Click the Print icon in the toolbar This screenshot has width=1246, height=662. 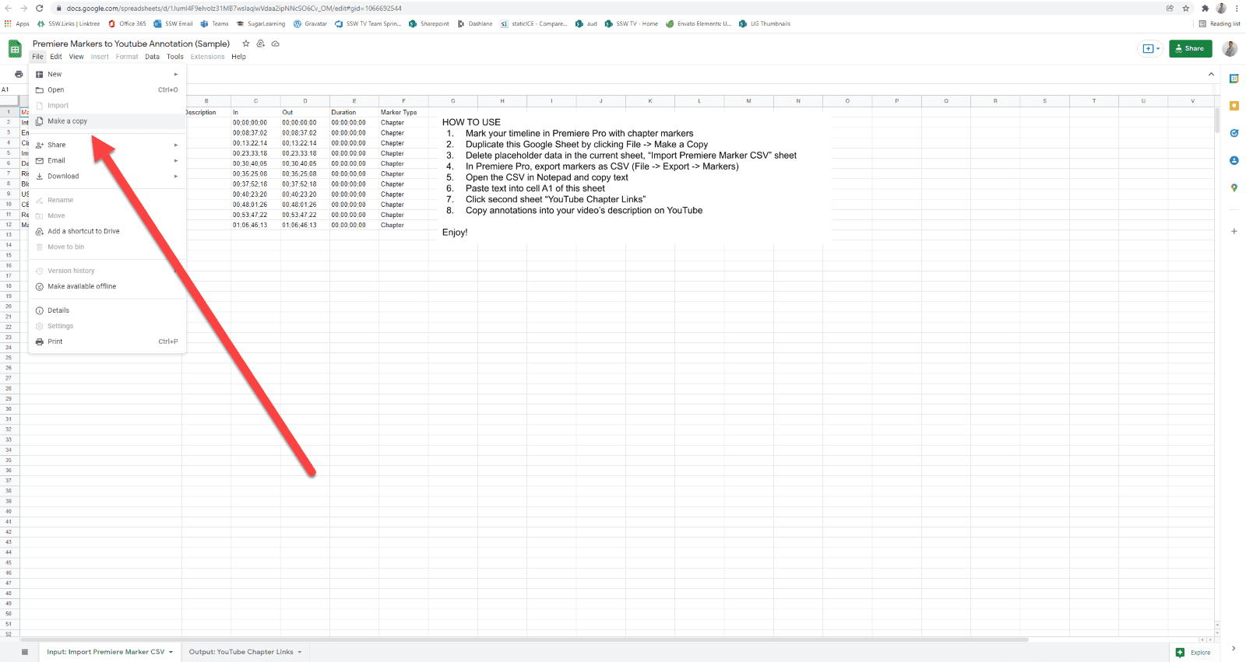pos(19,75)
